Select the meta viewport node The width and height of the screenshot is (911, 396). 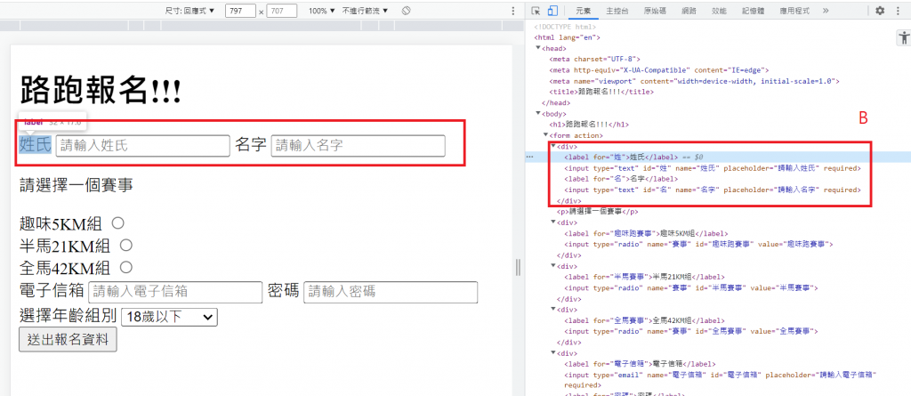point(694,81)
